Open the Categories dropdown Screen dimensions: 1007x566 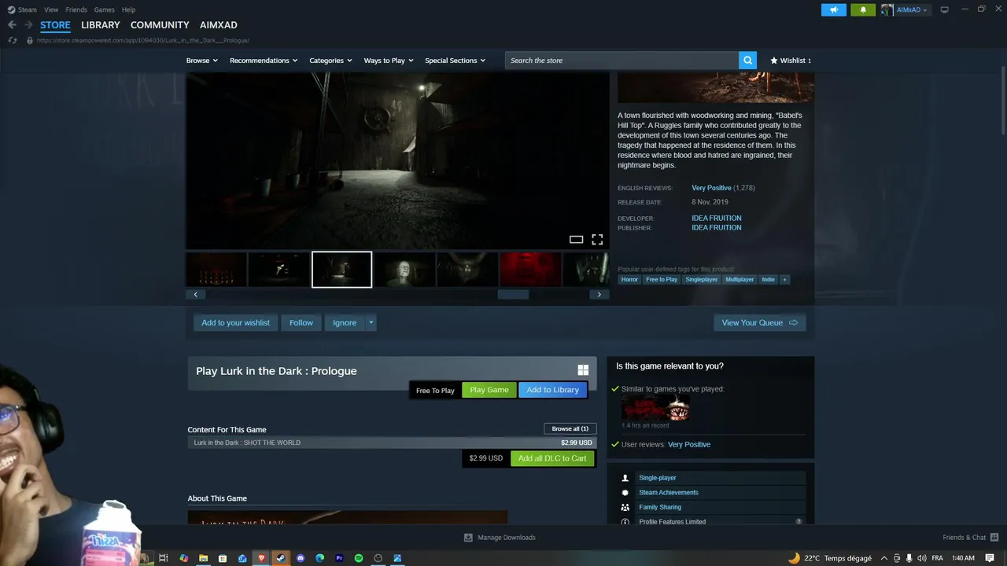[330, 61]
